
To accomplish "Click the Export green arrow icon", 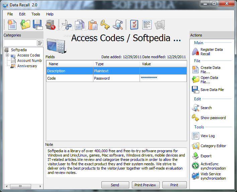I will click(195, 156).
